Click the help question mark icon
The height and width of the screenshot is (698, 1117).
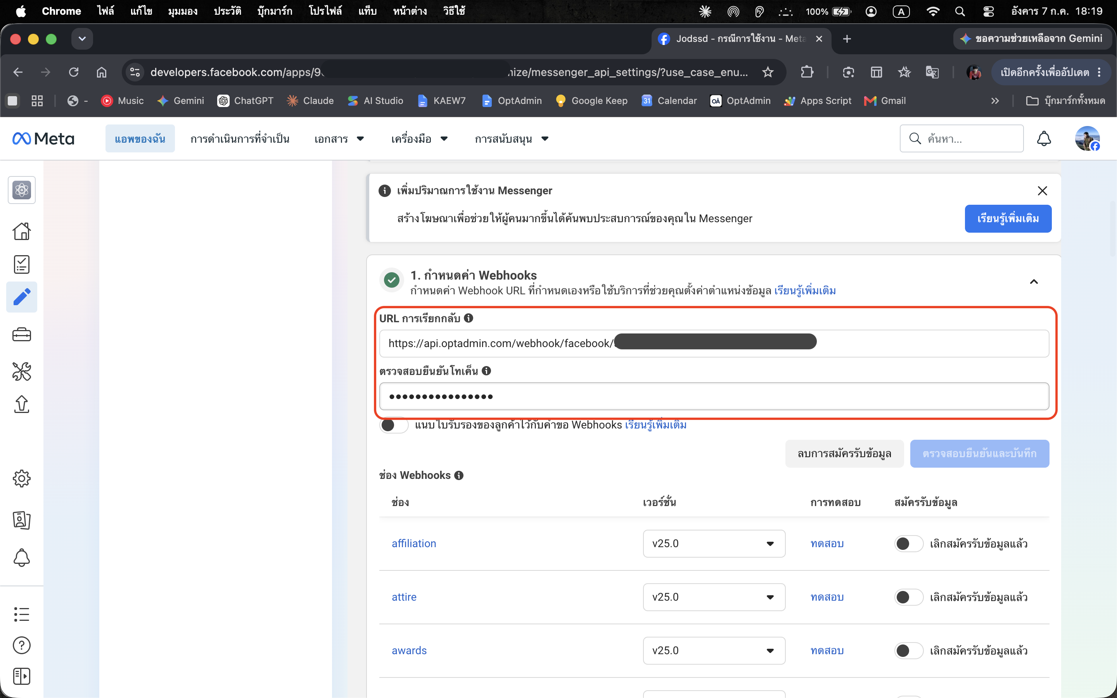click(x=22, y=645)
